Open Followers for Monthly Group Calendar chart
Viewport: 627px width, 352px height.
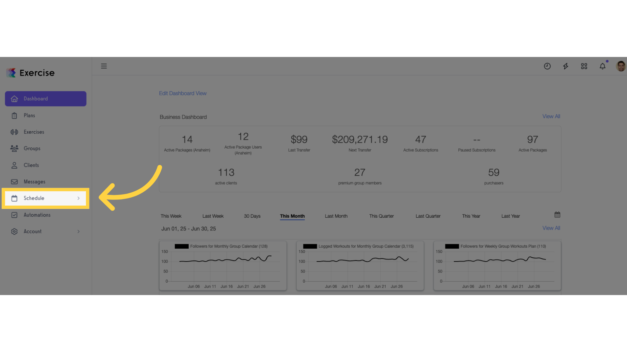223,266
